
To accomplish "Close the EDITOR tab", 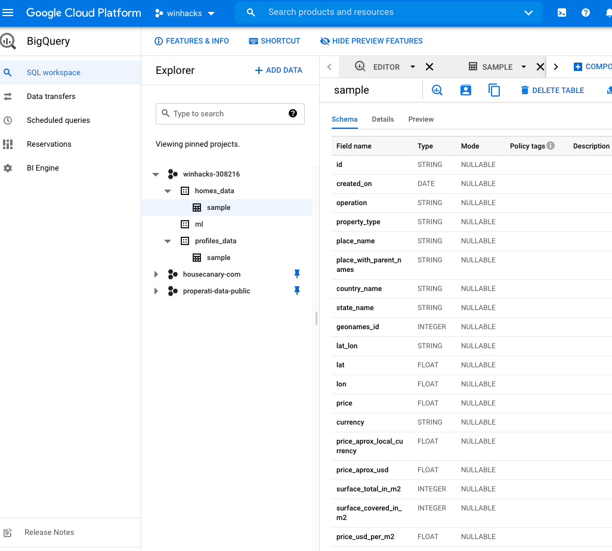I will (x=429, y=67).
